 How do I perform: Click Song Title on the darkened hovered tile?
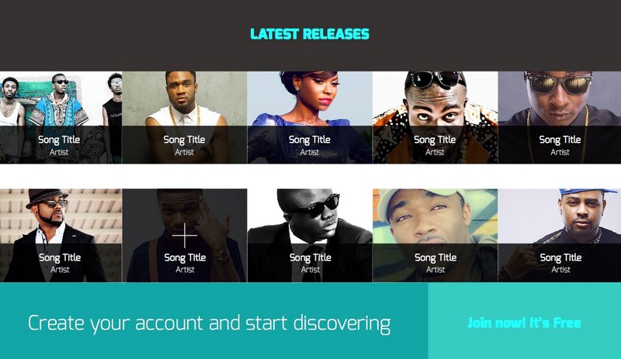[185, 257]
